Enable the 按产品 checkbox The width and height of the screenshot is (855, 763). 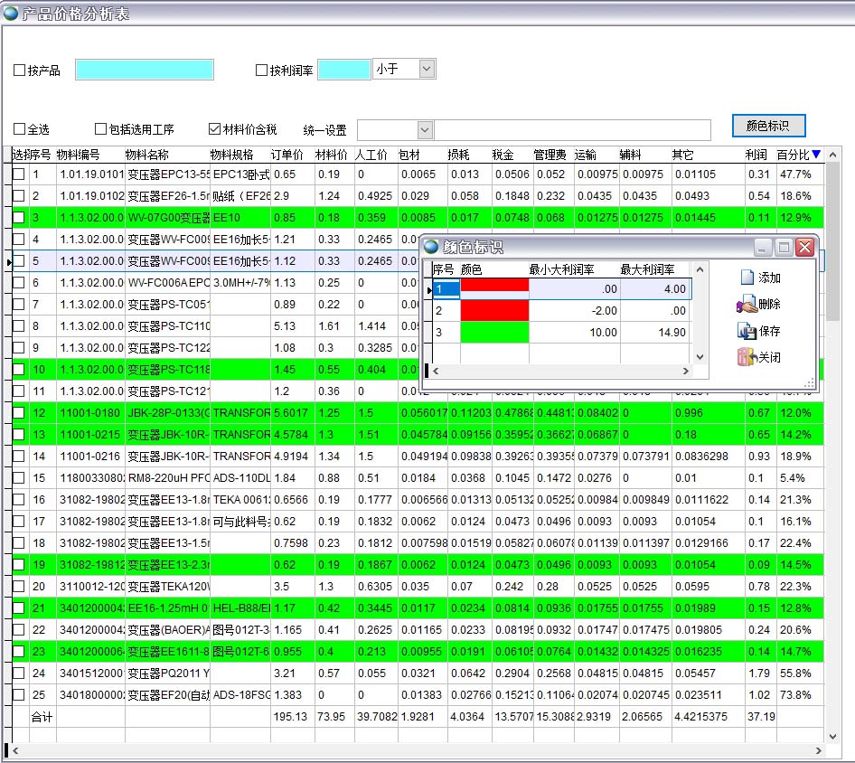tap(20, 71)
